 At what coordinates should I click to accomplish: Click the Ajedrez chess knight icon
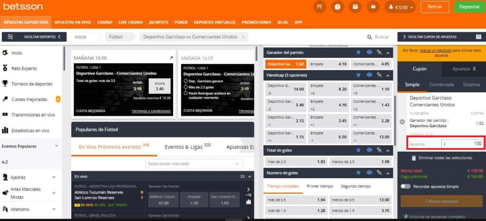click(x=5, y=177)
